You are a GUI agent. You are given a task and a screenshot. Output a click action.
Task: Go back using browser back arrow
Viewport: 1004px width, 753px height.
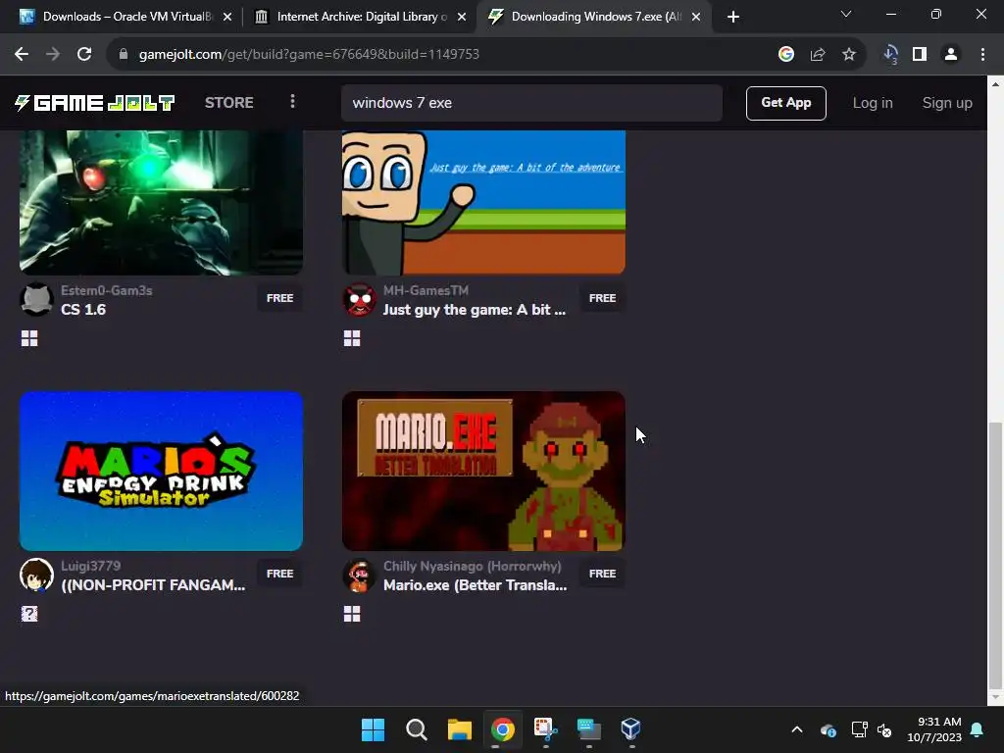[x=22, y=55]
